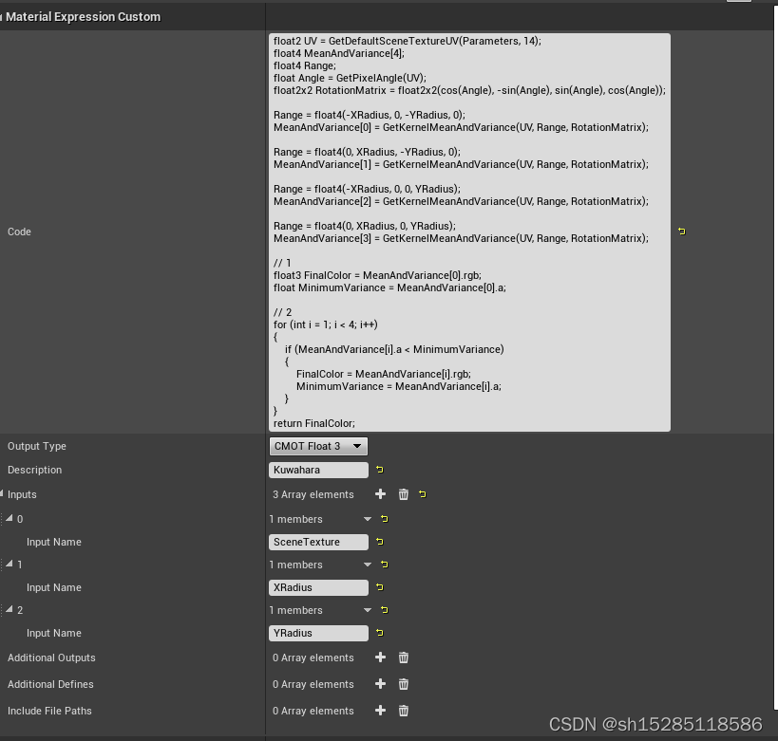
Task: Click the 'return FinalColor;' code line
Action: tap(314, 423)
